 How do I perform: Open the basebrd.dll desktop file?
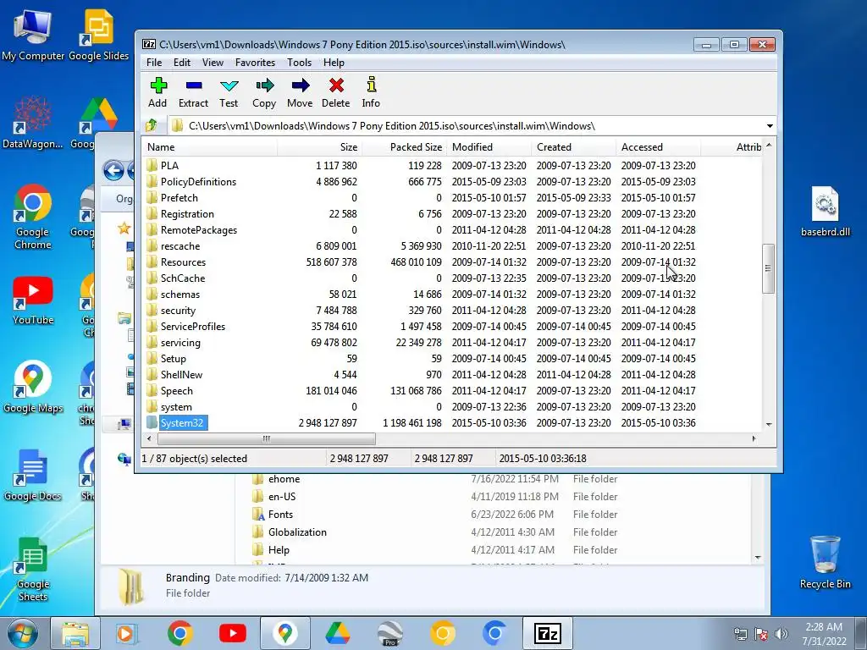[x=825, y=212]
